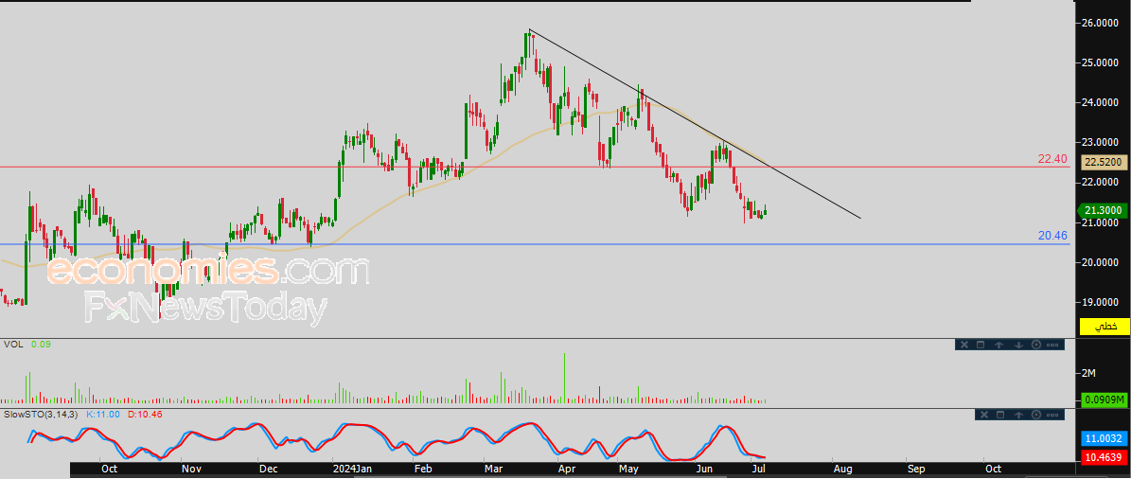Click the 10.4639 red D value tag
1131x479 pixels.
tap(1104, 457)
